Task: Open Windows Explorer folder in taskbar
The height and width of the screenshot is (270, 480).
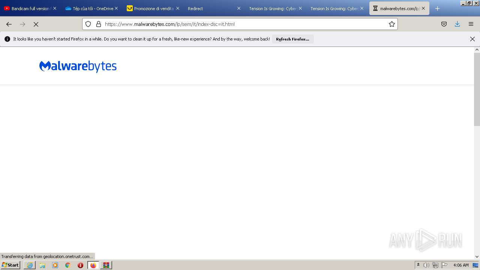Action: [42, 265]
